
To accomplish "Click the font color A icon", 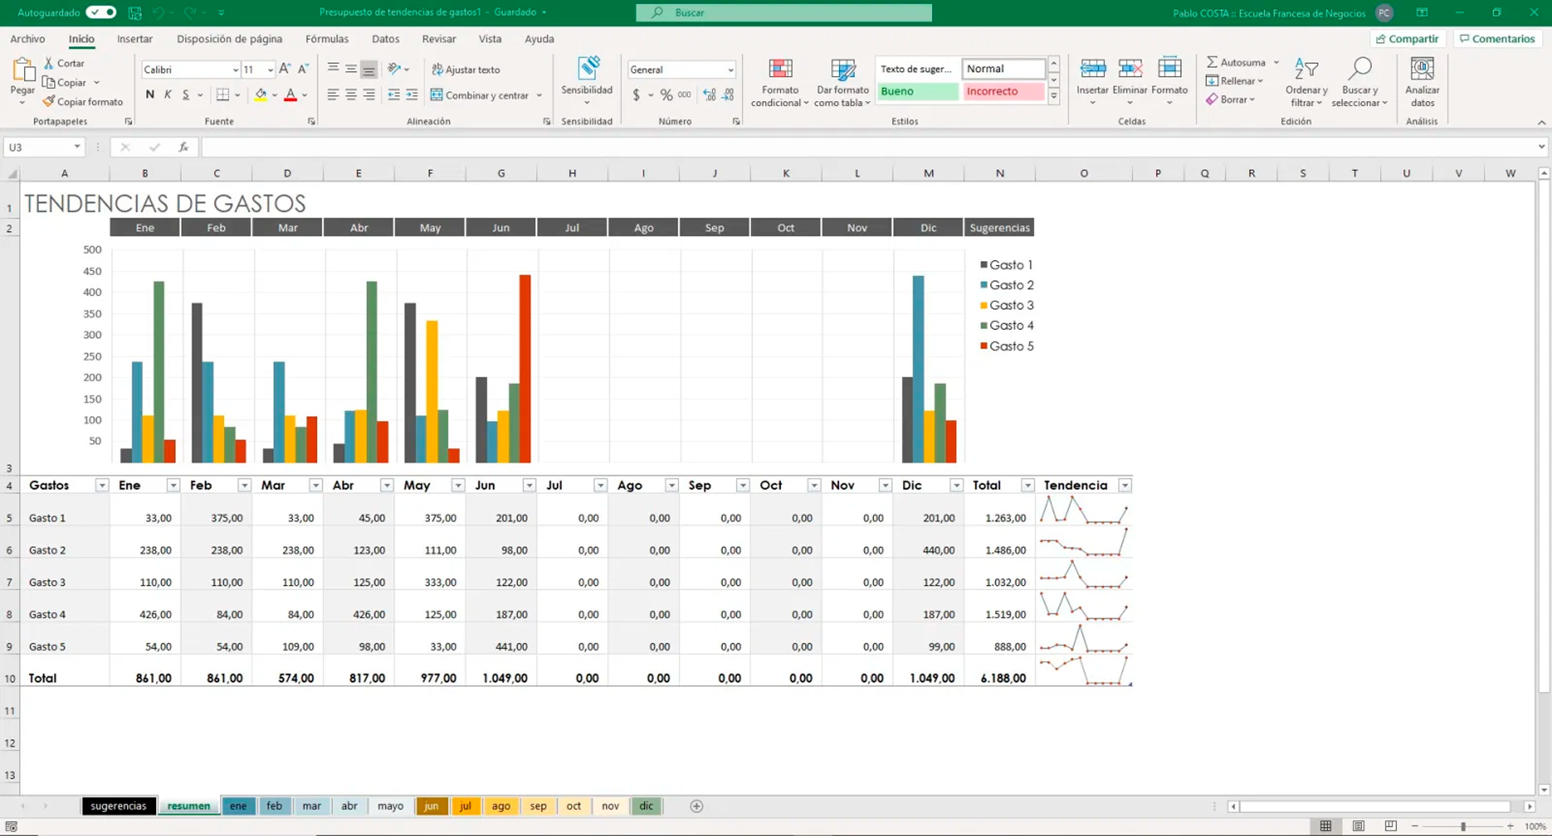I will [290, 95].
